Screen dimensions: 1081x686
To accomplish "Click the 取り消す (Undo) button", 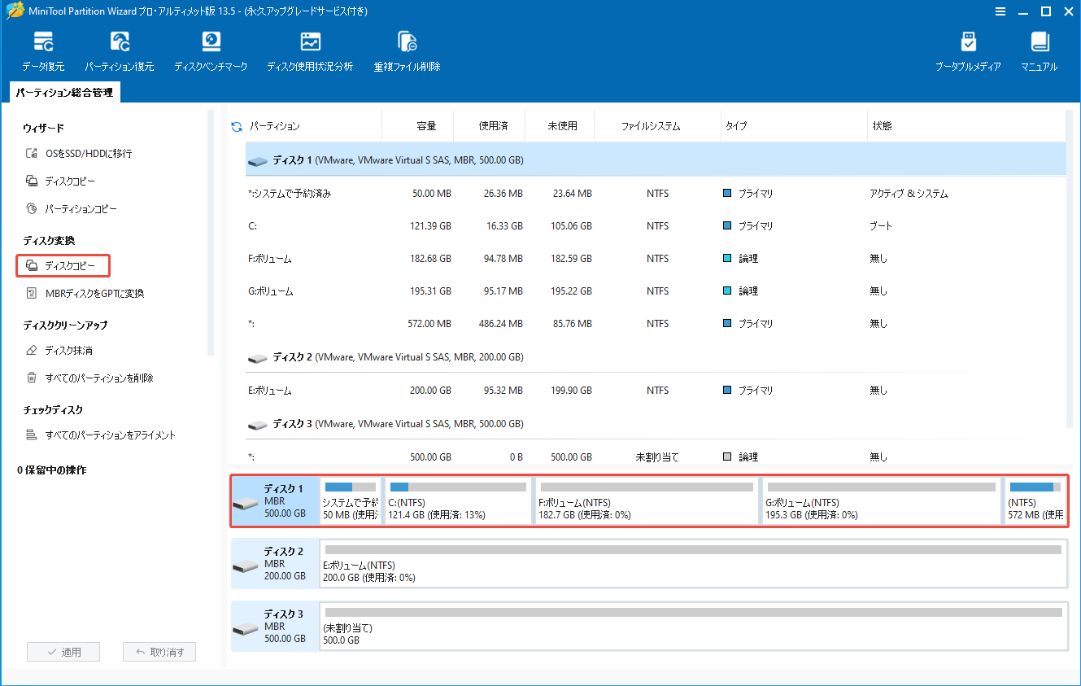I will click(159, 651).
